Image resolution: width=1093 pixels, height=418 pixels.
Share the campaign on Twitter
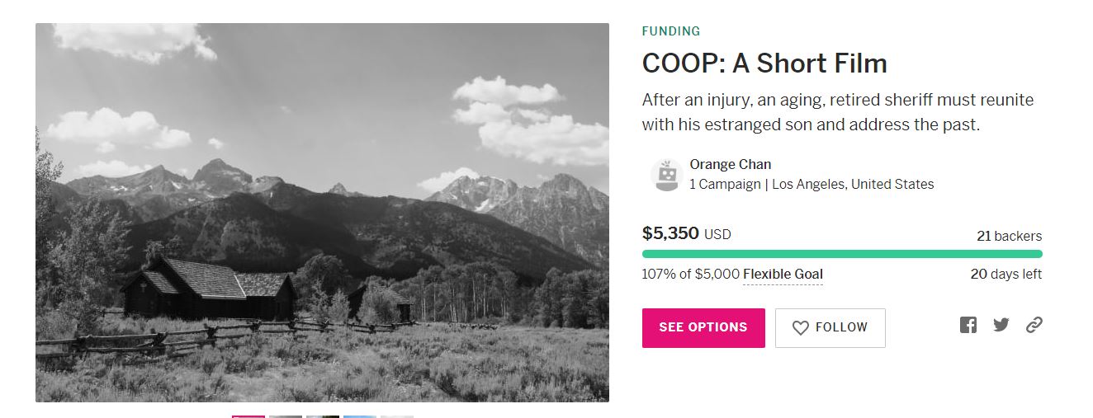point(1001,325)
